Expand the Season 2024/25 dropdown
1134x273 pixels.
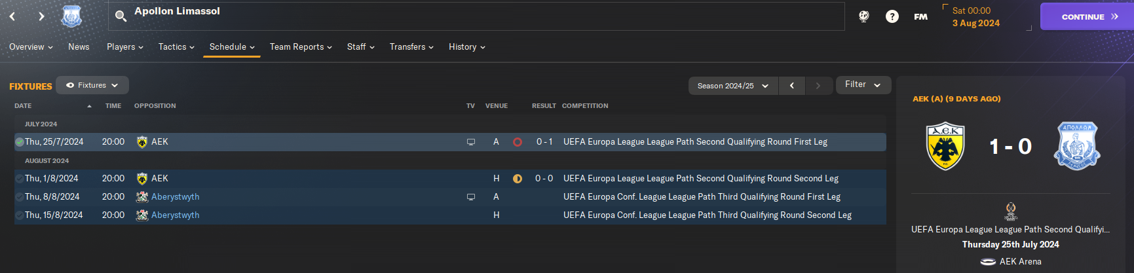click(733, 86)
